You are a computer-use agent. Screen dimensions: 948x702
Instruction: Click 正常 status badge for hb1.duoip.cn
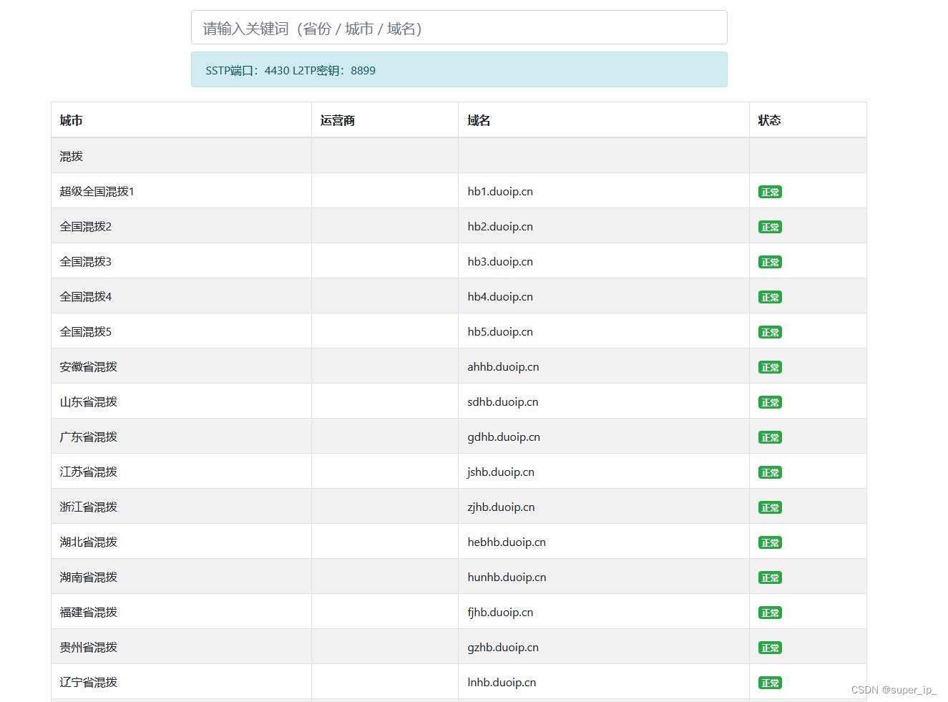[770, 192]
